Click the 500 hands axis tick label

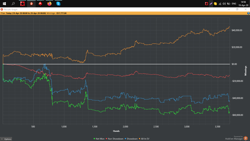click(x=33, y=127)
